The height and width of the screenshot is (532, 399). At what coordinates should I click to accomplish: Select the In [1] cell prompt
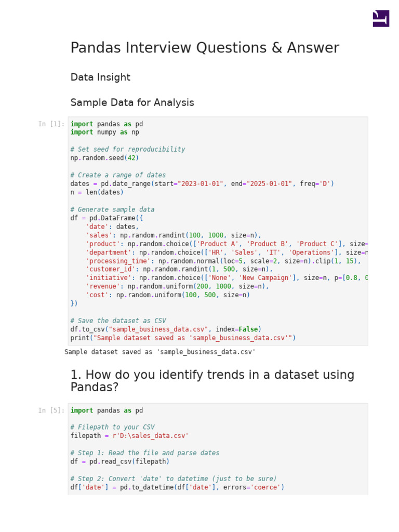pos(51,124)
